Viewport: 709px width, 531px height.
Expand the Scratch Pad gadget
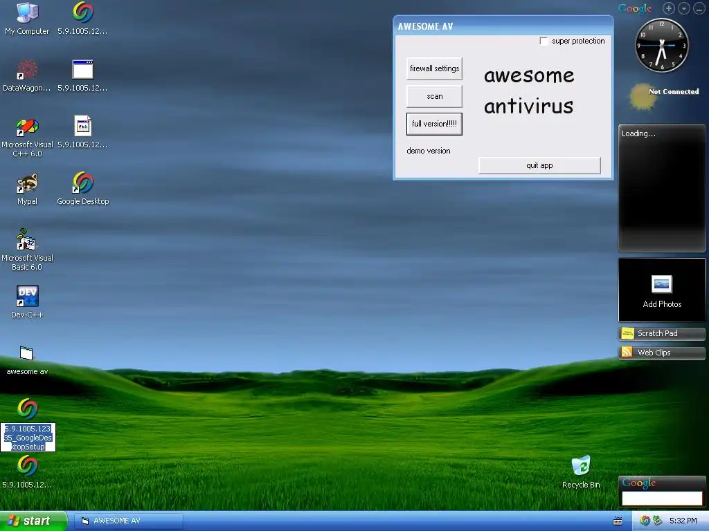661,333
